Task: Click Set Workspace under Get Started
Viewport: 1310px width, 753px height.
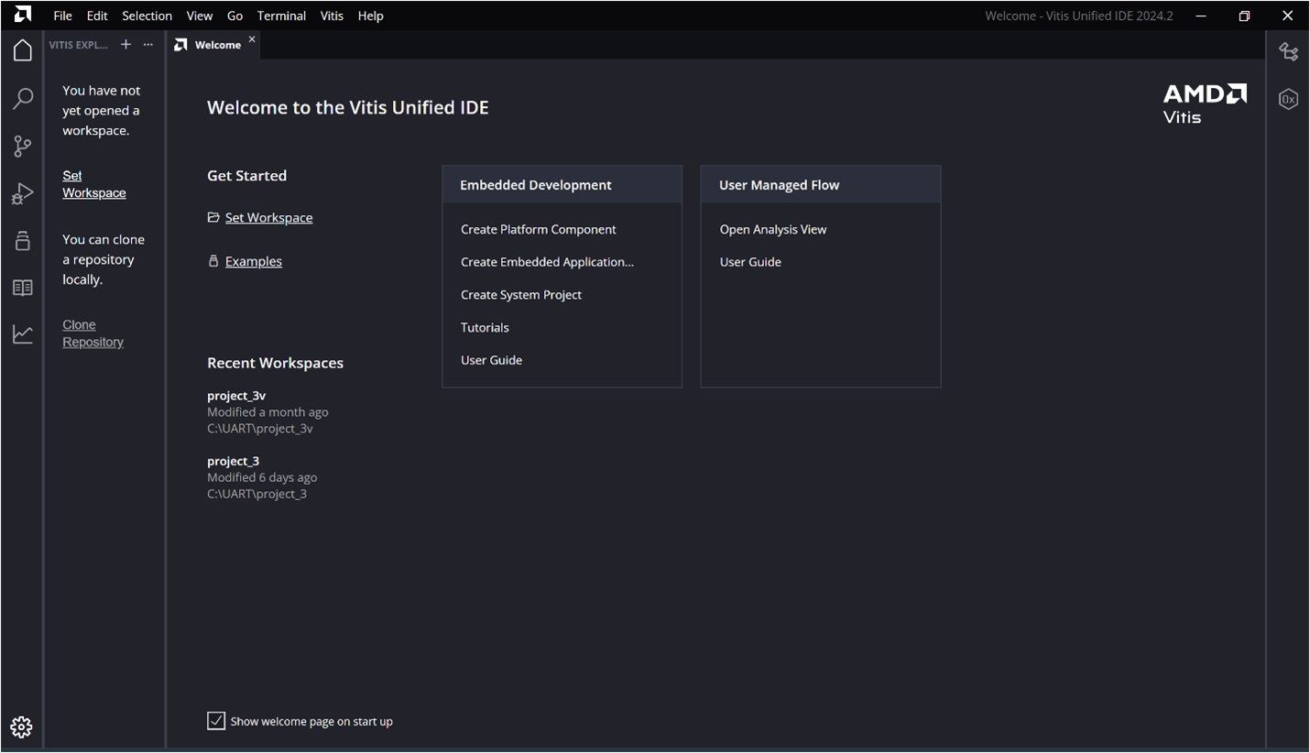Action: click(x=268, y=217)
